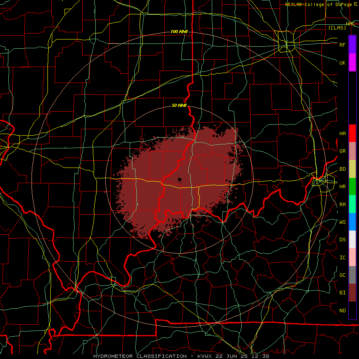This screenshot has height=359, width=359.
Task: Click the "BD" legend label
Action: click(342, 169)
